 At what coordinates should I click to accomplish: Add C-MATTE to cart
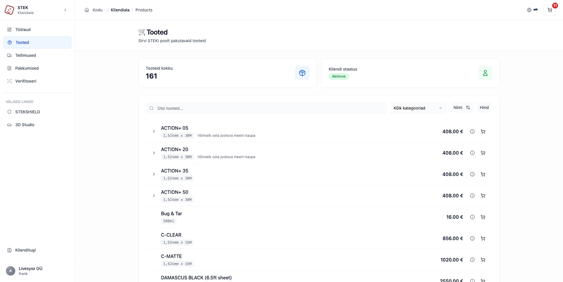(x=483, y=260)
